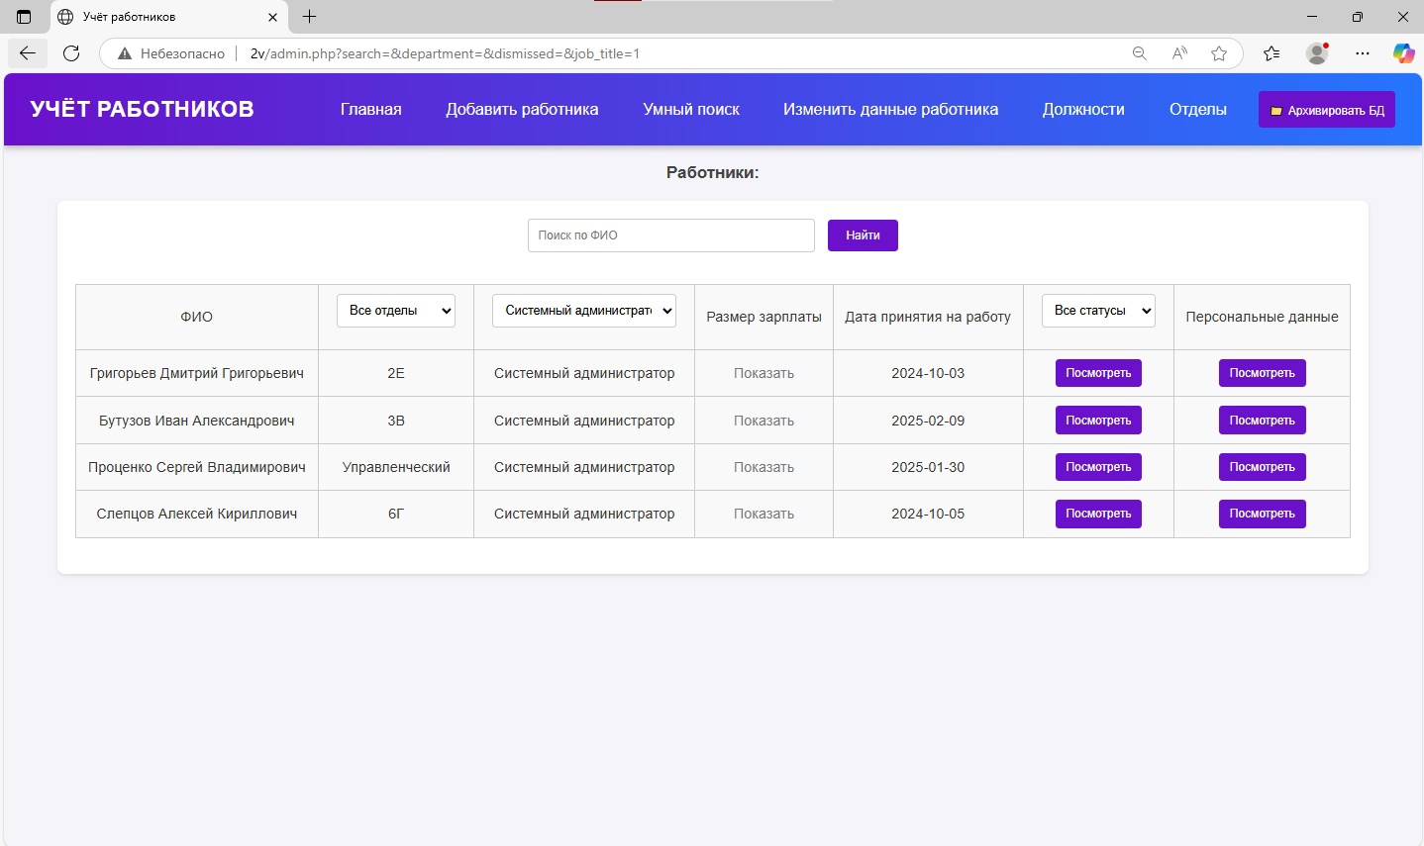Click name Григорьев Дмитрий Григорьевич
Screen dimensions: 1424x846
[x=197, y=373]
